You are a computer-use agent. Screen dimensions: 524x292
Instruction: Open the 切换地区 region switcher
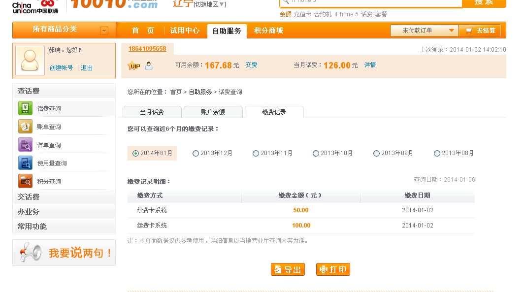coord(210,4)
